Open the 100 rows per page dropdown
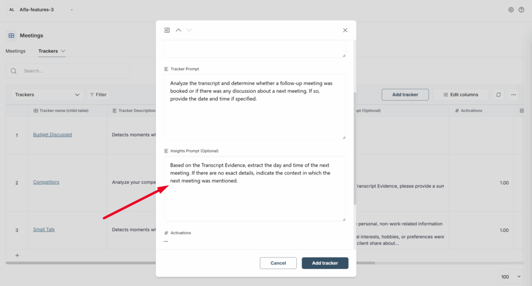Image resolution: width=532 pixels, height=286 pixels. click(x=511, y=277)
